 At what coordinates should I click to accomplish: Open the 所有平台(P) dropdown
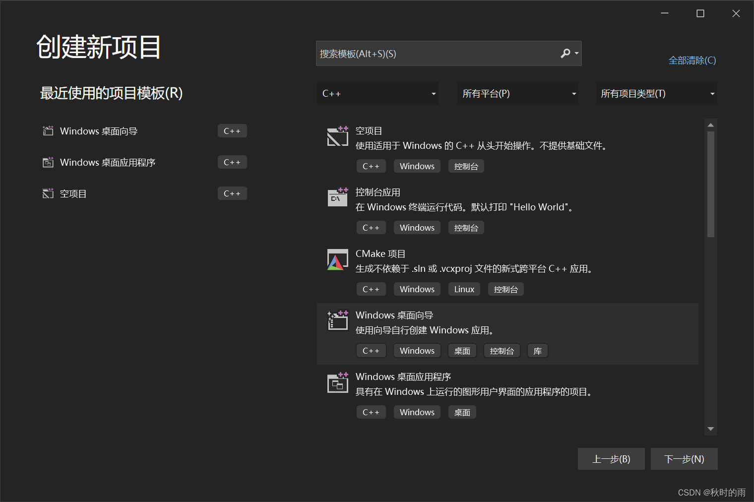[517, 93]
